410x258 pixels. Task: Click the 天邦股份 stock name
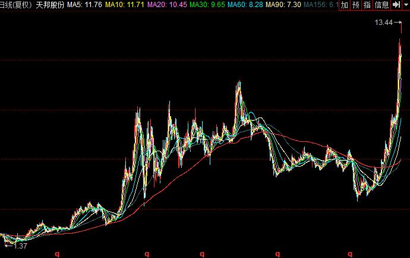(50, 5)
